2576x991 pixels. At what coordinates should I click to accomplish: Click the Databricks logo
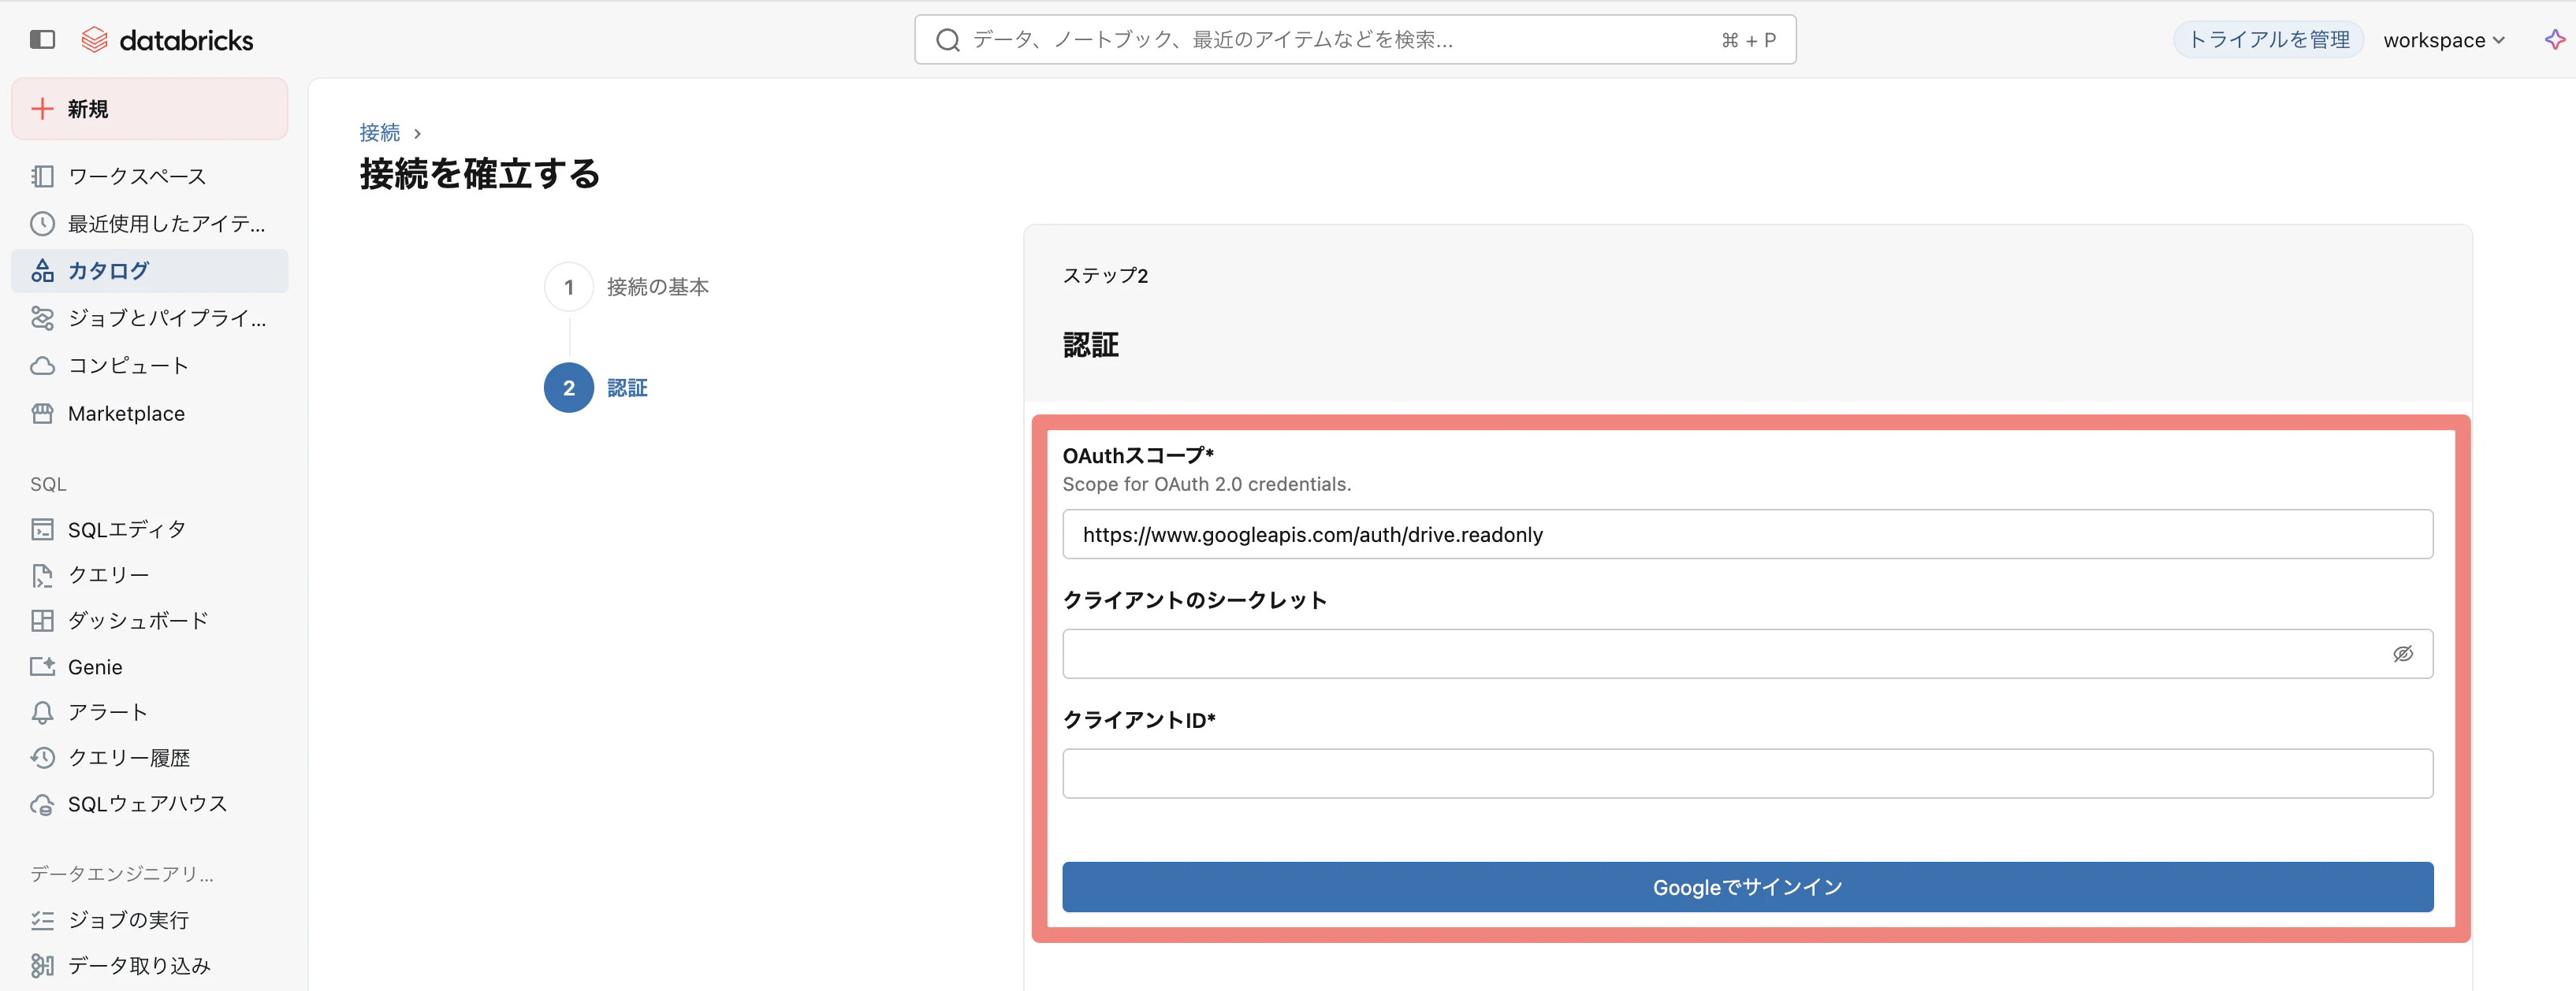167,40
